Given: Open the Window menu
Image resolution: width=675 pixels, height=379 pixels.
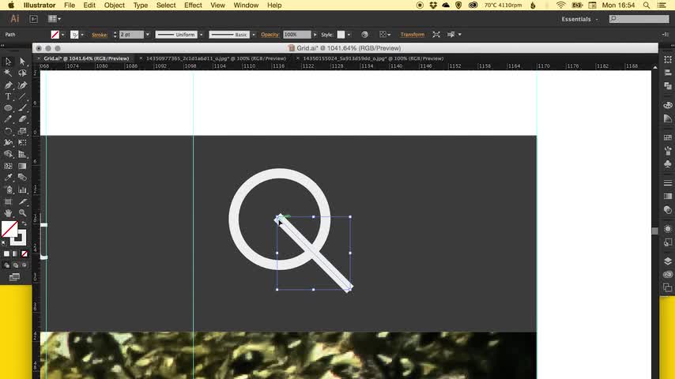Looking at the screenshot, I should [x=246, y=6].
